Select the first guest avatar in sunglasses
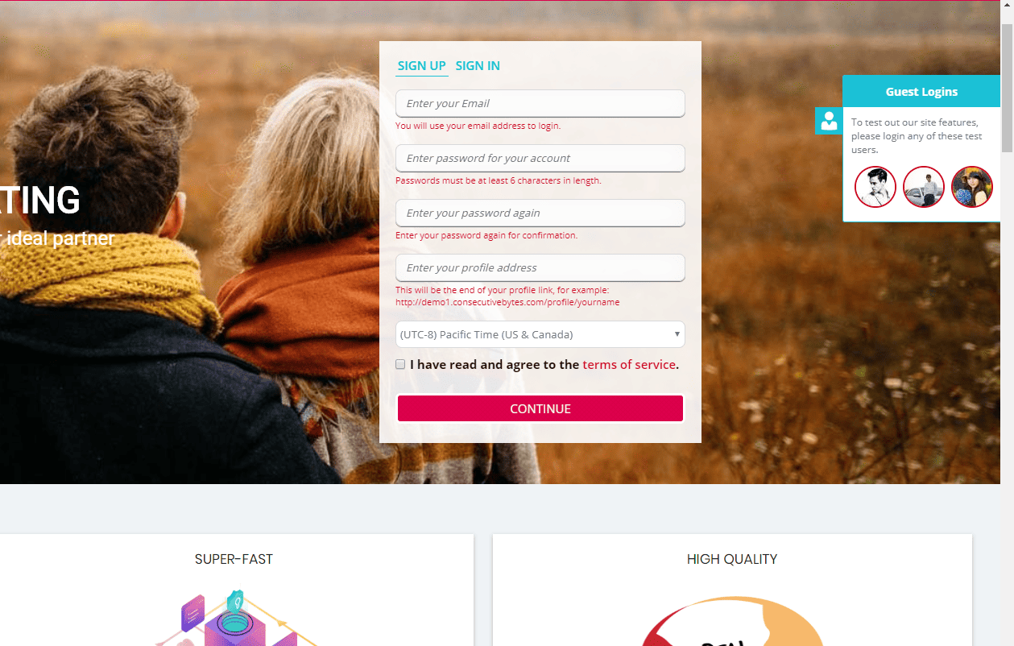This screenshot has height=646, width=1014. pyautogui.click(x=875, y=187)
